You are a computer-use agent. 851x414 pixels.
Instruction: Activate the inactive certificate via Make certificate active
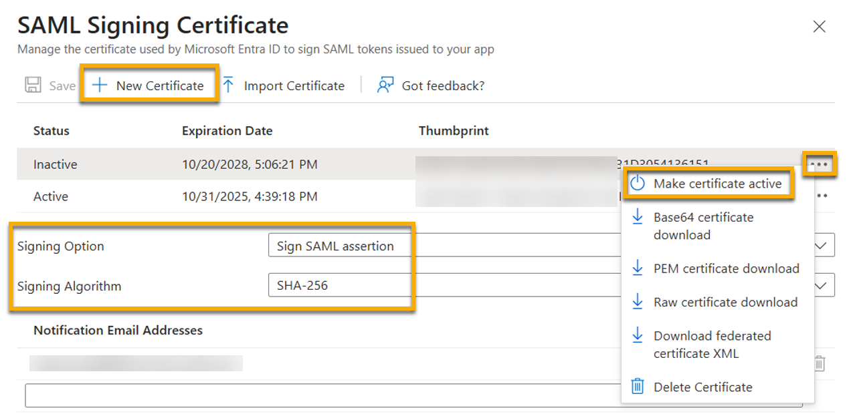[x=718, y=184]
